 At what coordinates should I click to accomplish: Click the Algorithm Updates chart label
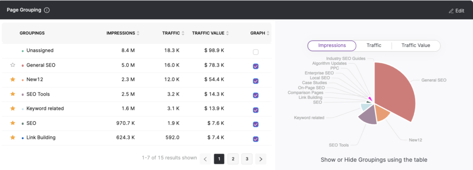coord(329,63)
